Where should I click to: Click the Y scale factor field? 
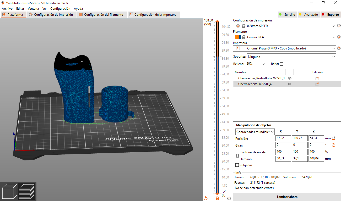coord(300,152)
